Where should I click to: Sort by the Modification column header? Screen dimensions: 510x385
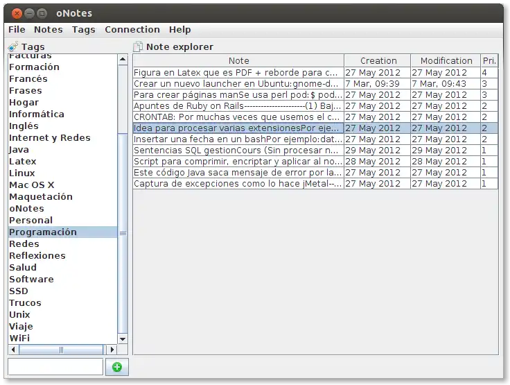[x=446, y=60]
